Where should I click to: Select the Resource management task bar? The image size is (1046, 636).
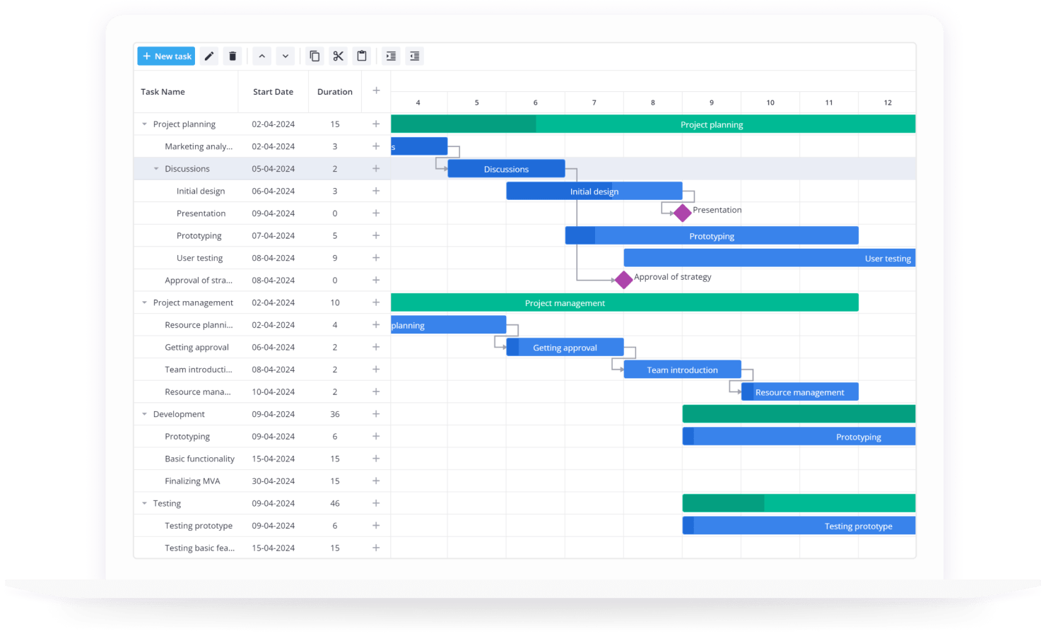(799, 391)
